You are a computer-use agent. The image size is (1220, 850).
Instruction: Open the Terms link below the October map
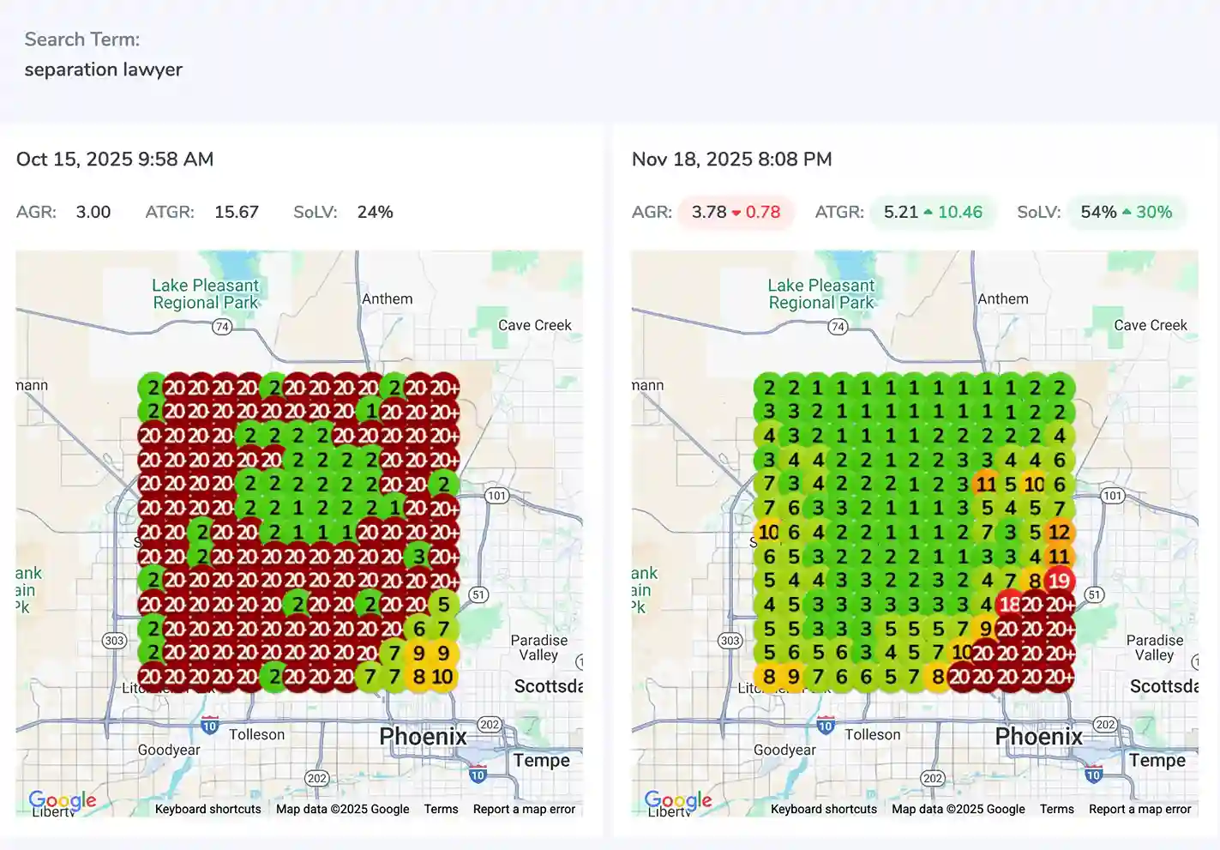(x=441, y=809)
